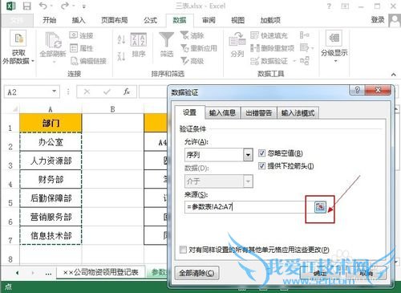Toggle In-cell dropdown (提供下拉箭头) checkbox
Viewport: 401px width, 293px height.
pyautogui.click(x=261, y=166)
